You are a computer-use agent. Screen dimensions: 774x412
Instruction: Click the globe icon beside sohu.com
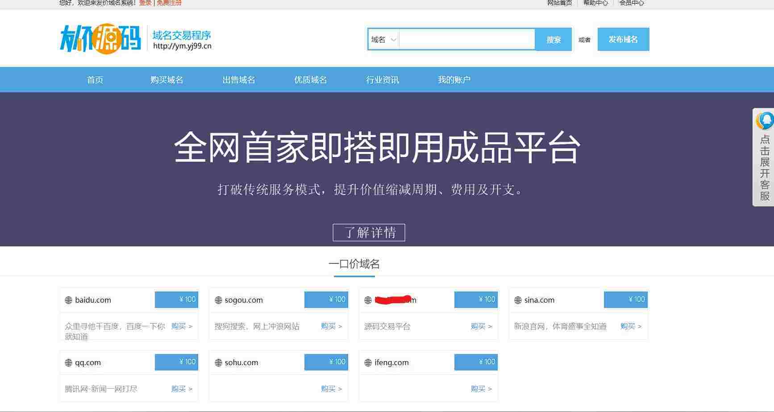point(218,363)
